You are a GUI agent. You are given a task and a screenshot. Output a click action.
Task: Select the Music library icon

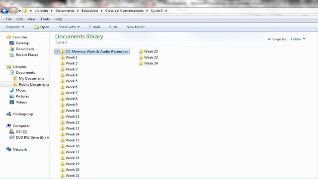click(12, 90)
